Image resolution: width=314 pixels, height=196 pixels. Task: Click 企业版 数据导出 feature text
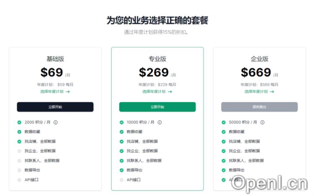click(x=237, y=170)
